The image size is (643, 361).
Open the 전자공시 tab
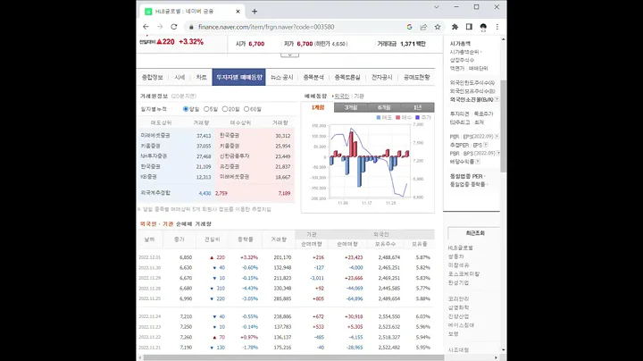click(x=382, y=77)
